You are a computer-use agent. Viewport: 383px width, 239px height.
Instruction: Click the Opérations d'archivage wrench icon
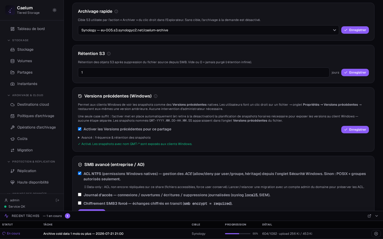pos(13,127)
